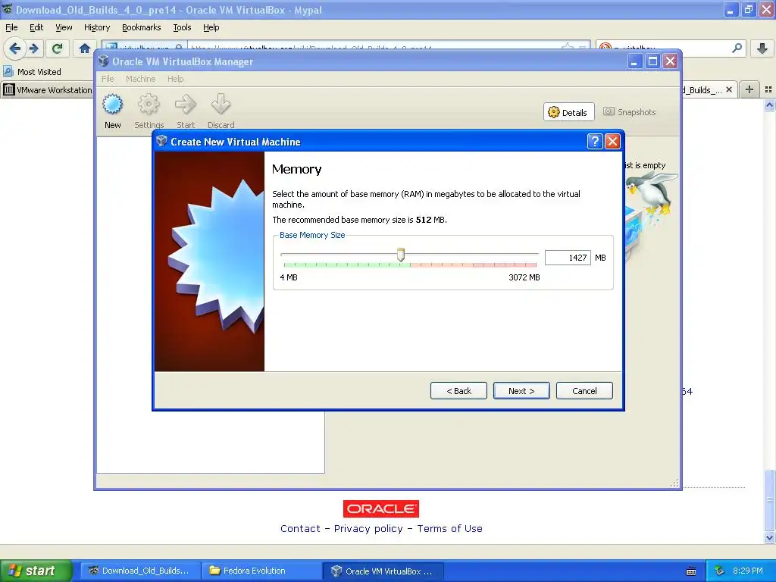Switch to Download_Old_Builds taskbar window
The width and height of the screenshot is (776, 582).
point(140,571)
